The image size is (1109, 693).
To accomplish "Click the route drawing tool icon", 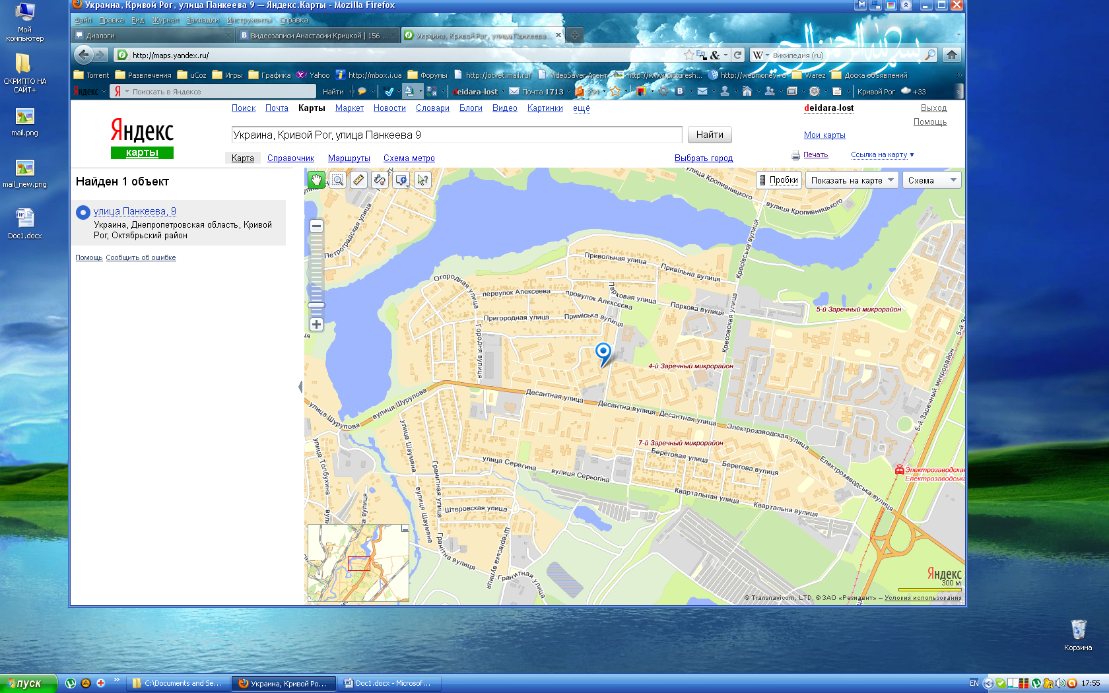I will click(380, 180).
